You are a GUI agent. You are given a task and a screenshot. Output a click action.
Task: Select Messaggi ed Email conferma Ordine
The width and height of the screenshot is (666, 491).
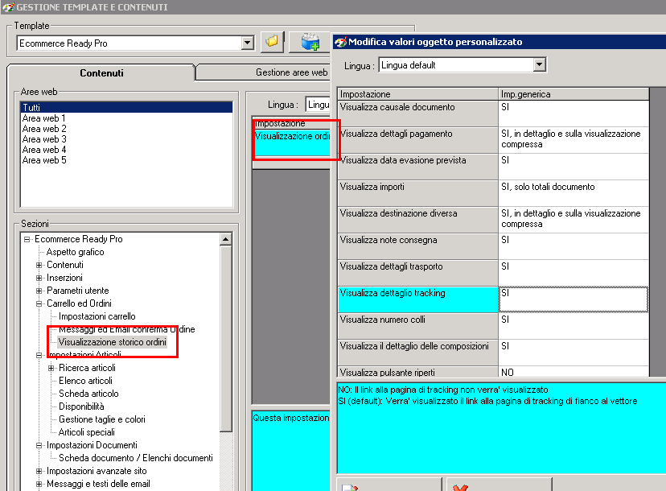pos(126,329)
